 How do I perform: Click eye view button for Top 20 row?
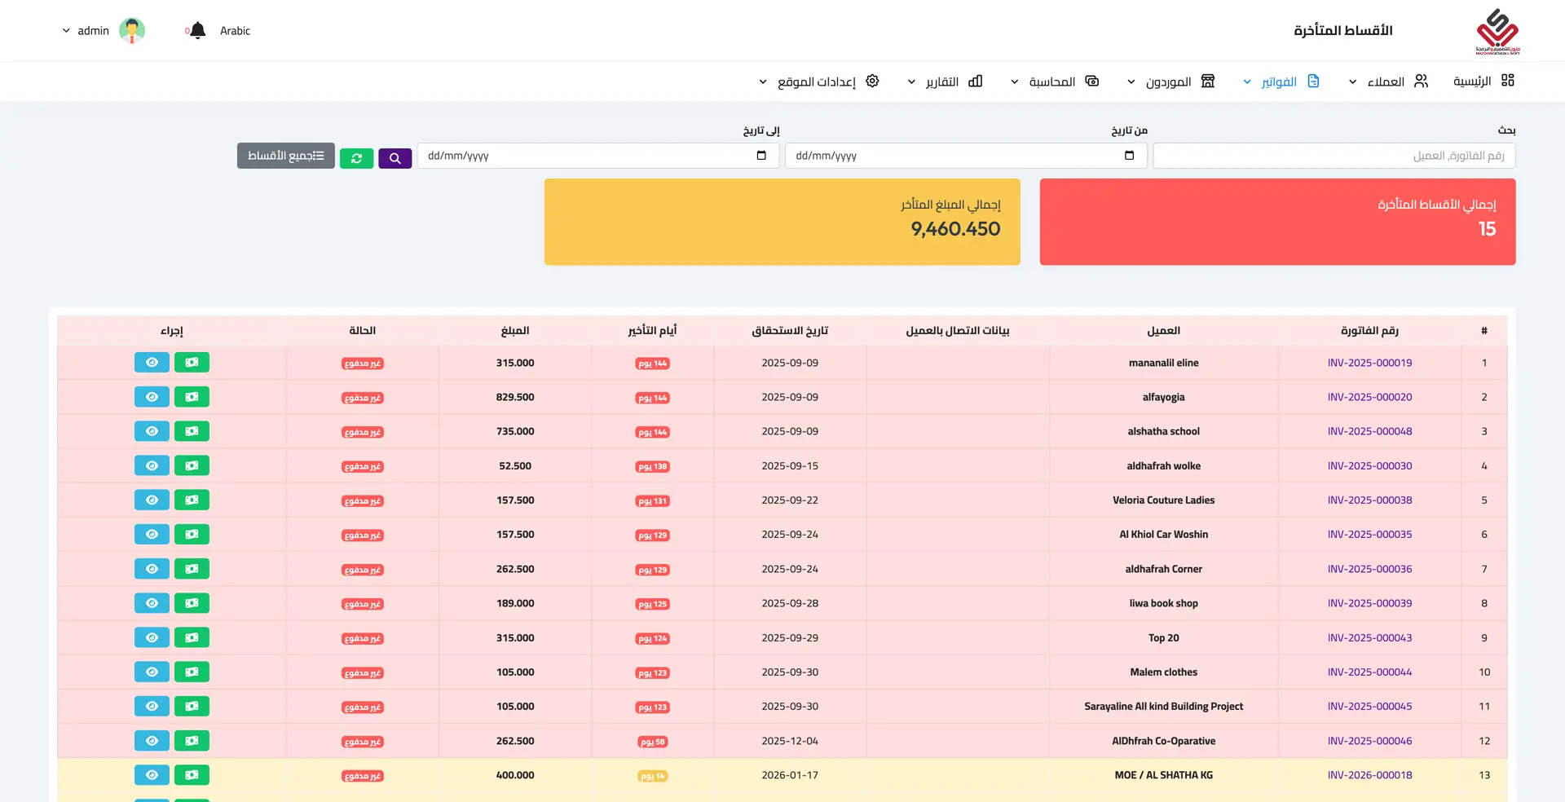[x=152, y=638]
